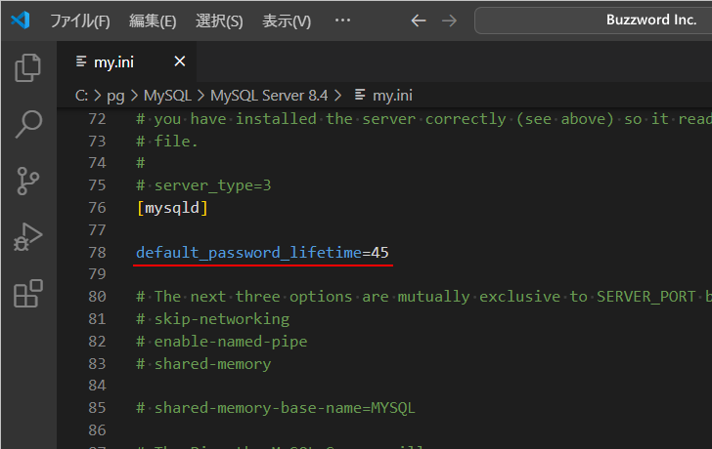The height and width of the screenshot is (449, 712).
Task: Select the my.ini tab
Action: [127, 61]
